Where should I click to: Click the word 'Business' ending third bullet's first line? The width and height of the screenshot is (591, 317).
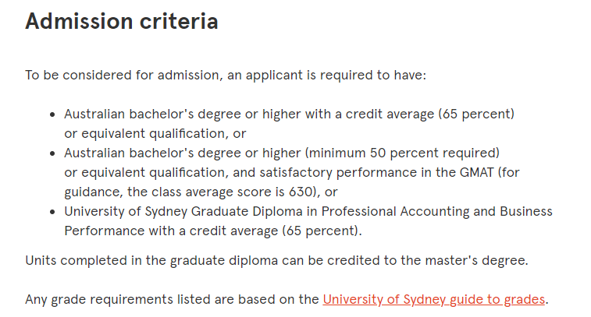[x=526, y=211]
